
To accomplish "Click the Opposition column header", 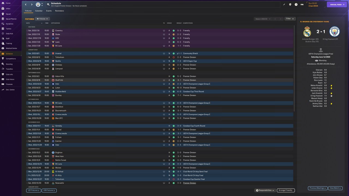I will (55, 23).
